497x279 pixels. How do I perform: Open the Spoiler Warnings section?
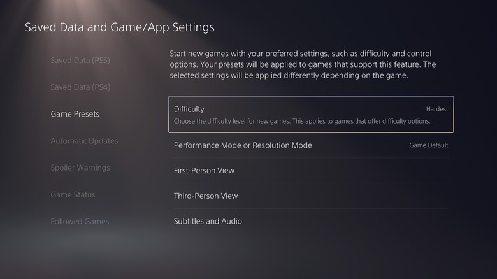click(x=80, y=168)
